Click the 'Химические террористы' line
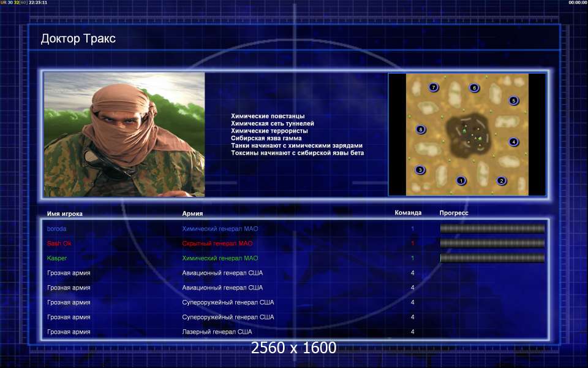Screen dimensions: 588x368 (x=269, y=131)
